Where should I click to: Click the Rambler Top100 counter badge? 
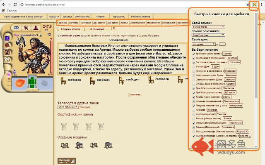67,161
